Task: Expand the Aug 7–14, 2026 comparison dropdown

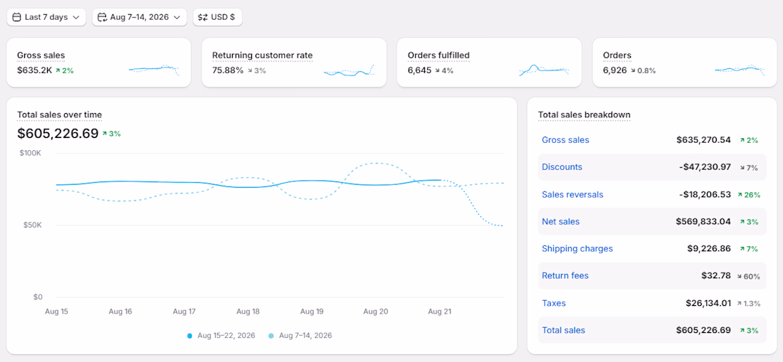Action: pyautogui.click(x=140, y=17)
